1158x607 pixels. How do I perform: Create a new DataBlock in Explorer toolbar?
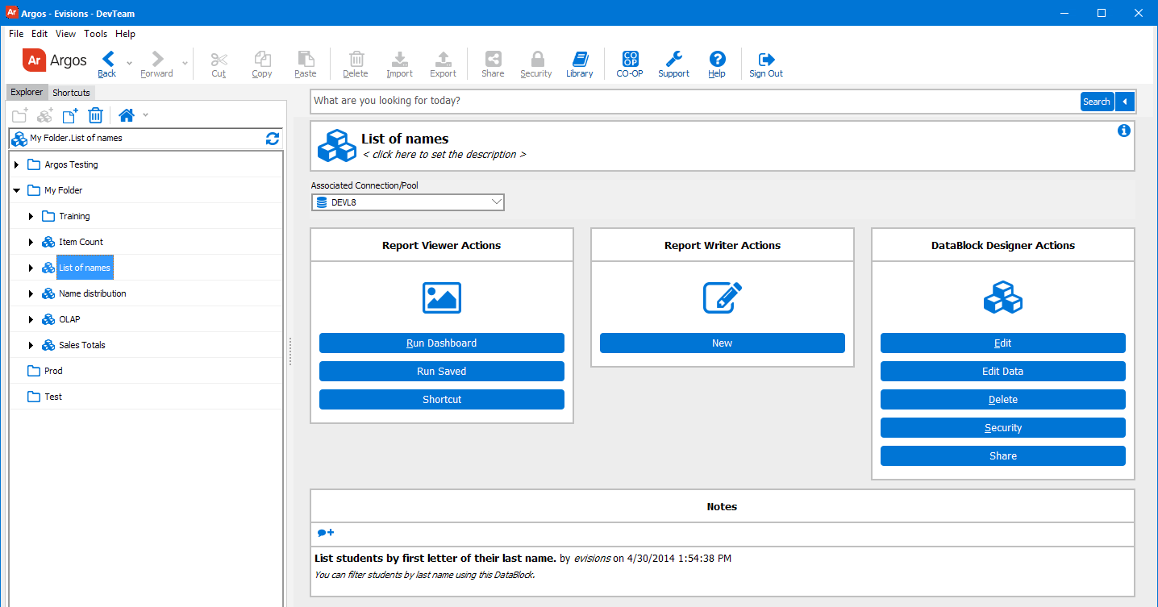coord(45,115)
